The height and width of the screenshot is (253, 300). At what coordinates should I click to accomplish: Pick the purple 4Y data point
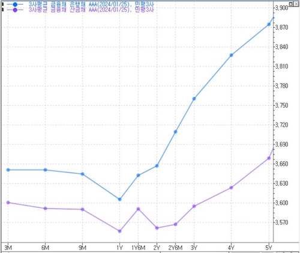231,187
